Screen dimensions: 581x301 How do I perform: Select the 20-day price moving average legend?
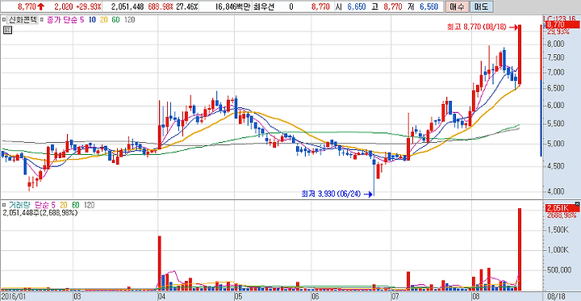(x=104, y=20)
